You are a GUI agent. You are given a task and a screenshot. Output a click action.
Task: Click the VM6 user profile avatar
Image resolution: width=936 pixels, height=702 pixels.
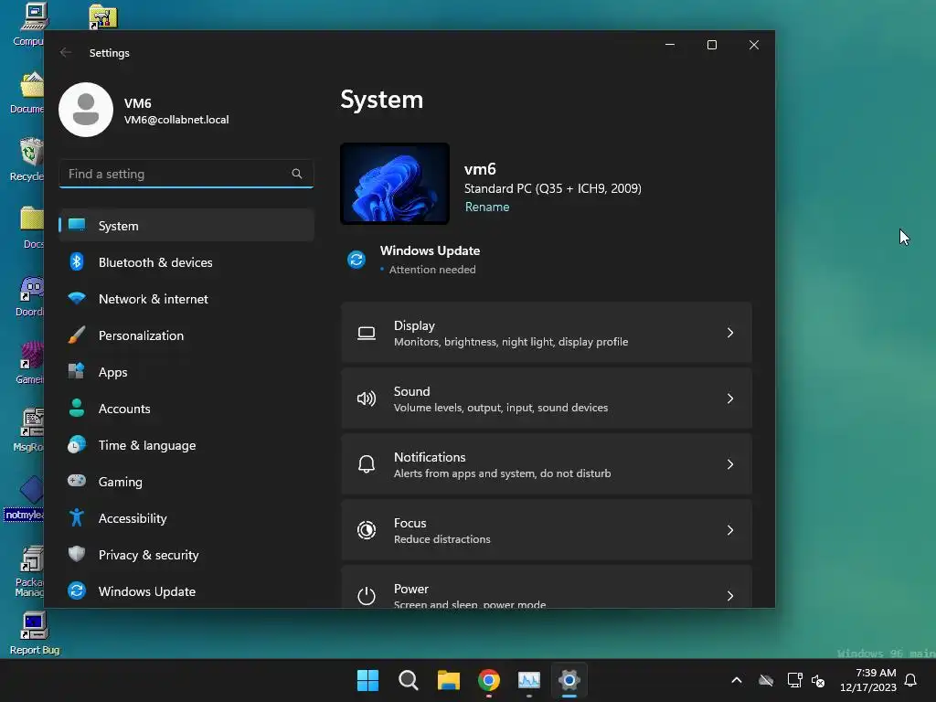point(86,110)
